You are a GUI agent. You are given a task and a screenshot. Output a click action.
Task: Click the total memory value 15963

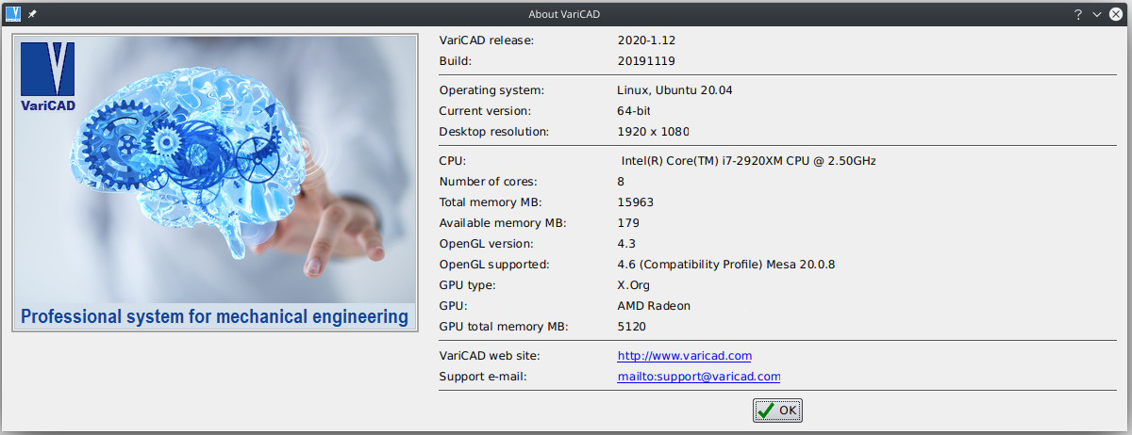(635, 202)
